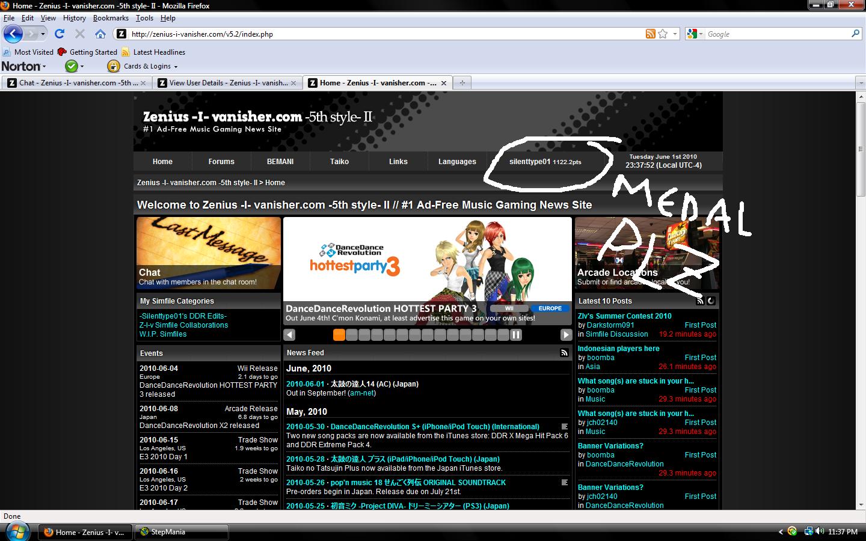Open silenttype01 user profile link
The image size is (866, 541).
(x=529, y=162)
